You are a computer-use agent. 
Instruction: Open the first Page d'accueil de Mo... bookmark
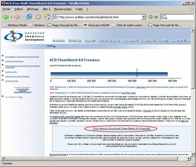click(64, 25)
